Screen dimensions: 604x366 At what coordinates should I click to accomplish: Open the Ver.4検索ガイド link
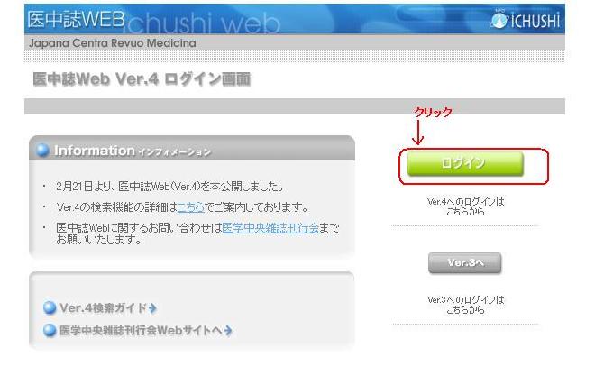click(x=104, y=307)
